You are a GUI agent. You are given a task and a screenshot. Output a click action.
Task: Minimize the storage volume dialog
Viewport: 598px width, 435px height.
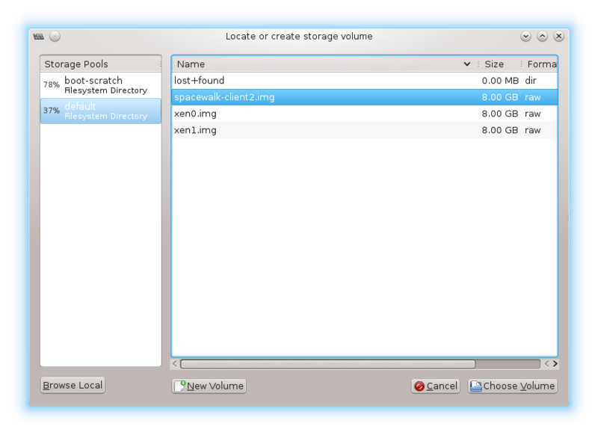tap(525, 36)
